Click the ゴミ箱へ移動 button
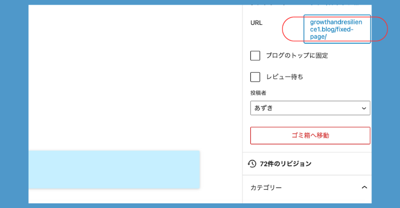The height and width of the screenshot is (208, 400). pos(310,136)
